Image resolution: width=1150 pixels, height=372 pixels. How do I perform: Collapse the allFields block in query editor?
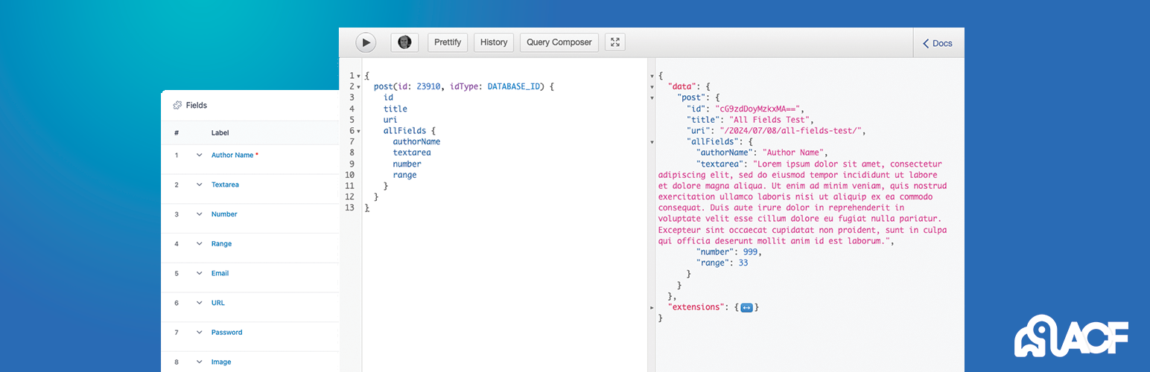[x=358, y=131]
